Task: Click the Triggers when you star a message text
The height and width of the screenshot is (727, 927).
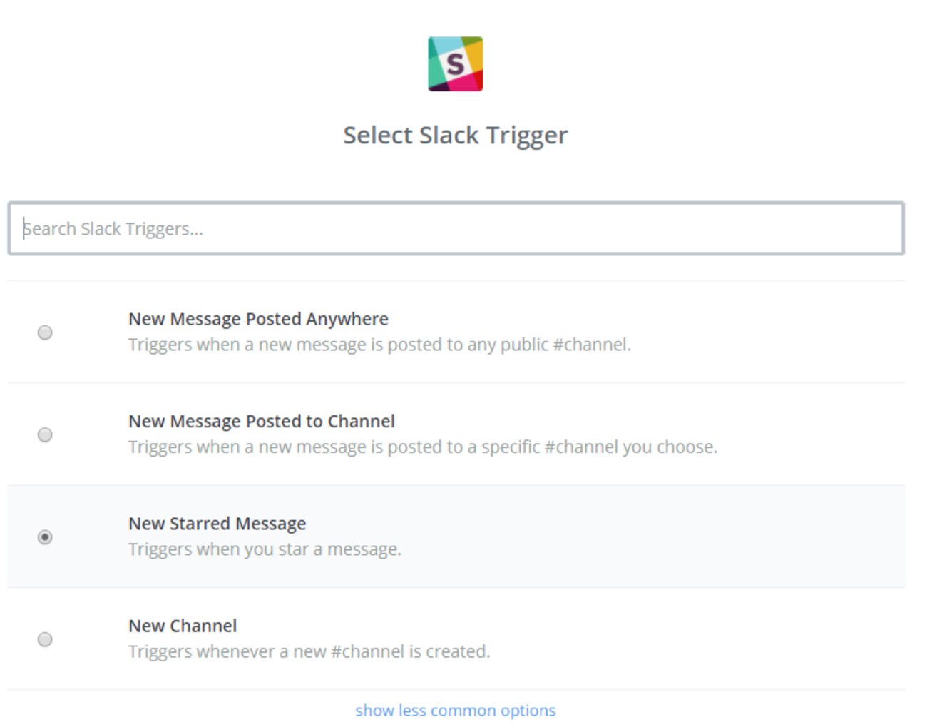Action: tap(265, 549)
